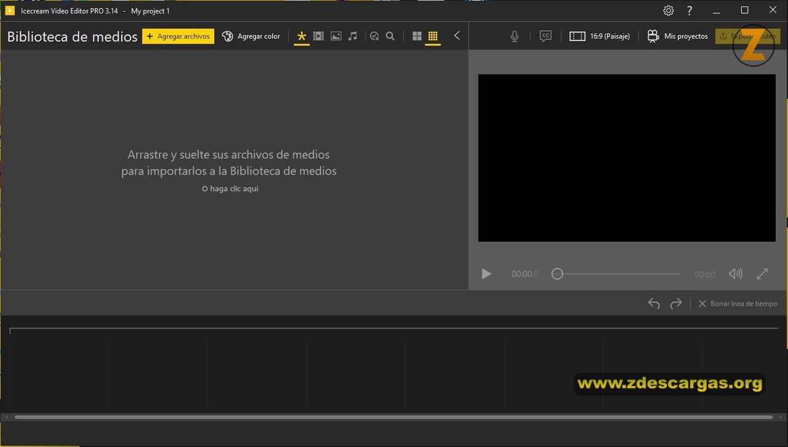
Task: Click the Agregar archivos button
Action: tap(178, 36)
